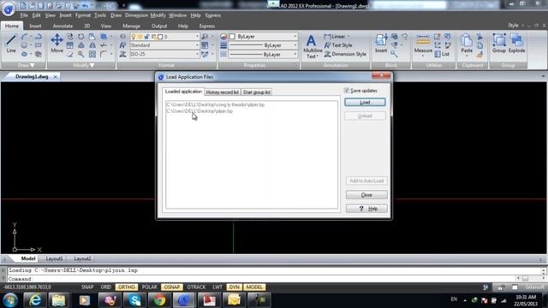Select the cong ty theodor pljoin.lsp entry
The width and height of the screenshot is (548, 308).
tap(215, 104)
